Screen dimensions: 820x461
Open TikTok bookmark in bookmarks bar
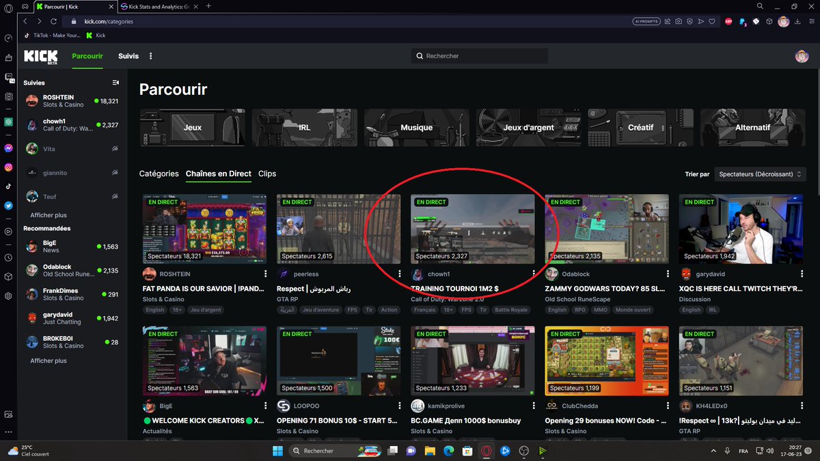point(53,36)
